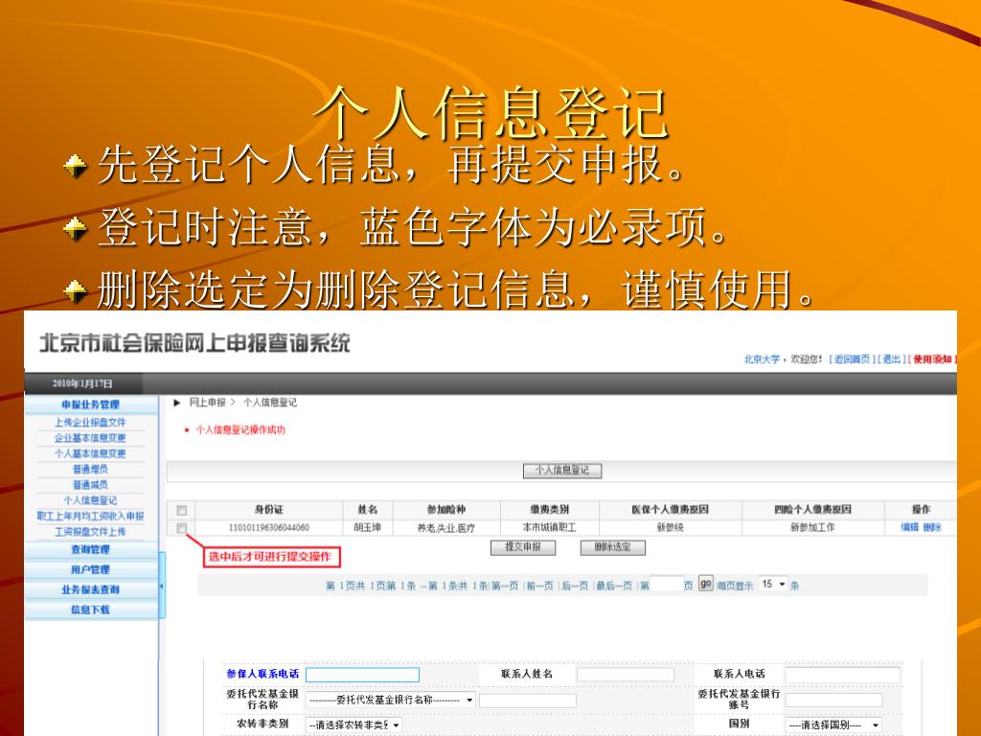Screen dimensions: 981x736
Task: Go to 后一页 pagination link
Action: (x=575, y=586)
